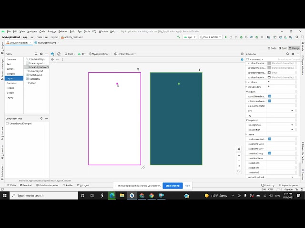Open the Build menu
Image resolution: width=305 pixels, height=228 pixels.
pyautogui.click(x=72, y=31)
